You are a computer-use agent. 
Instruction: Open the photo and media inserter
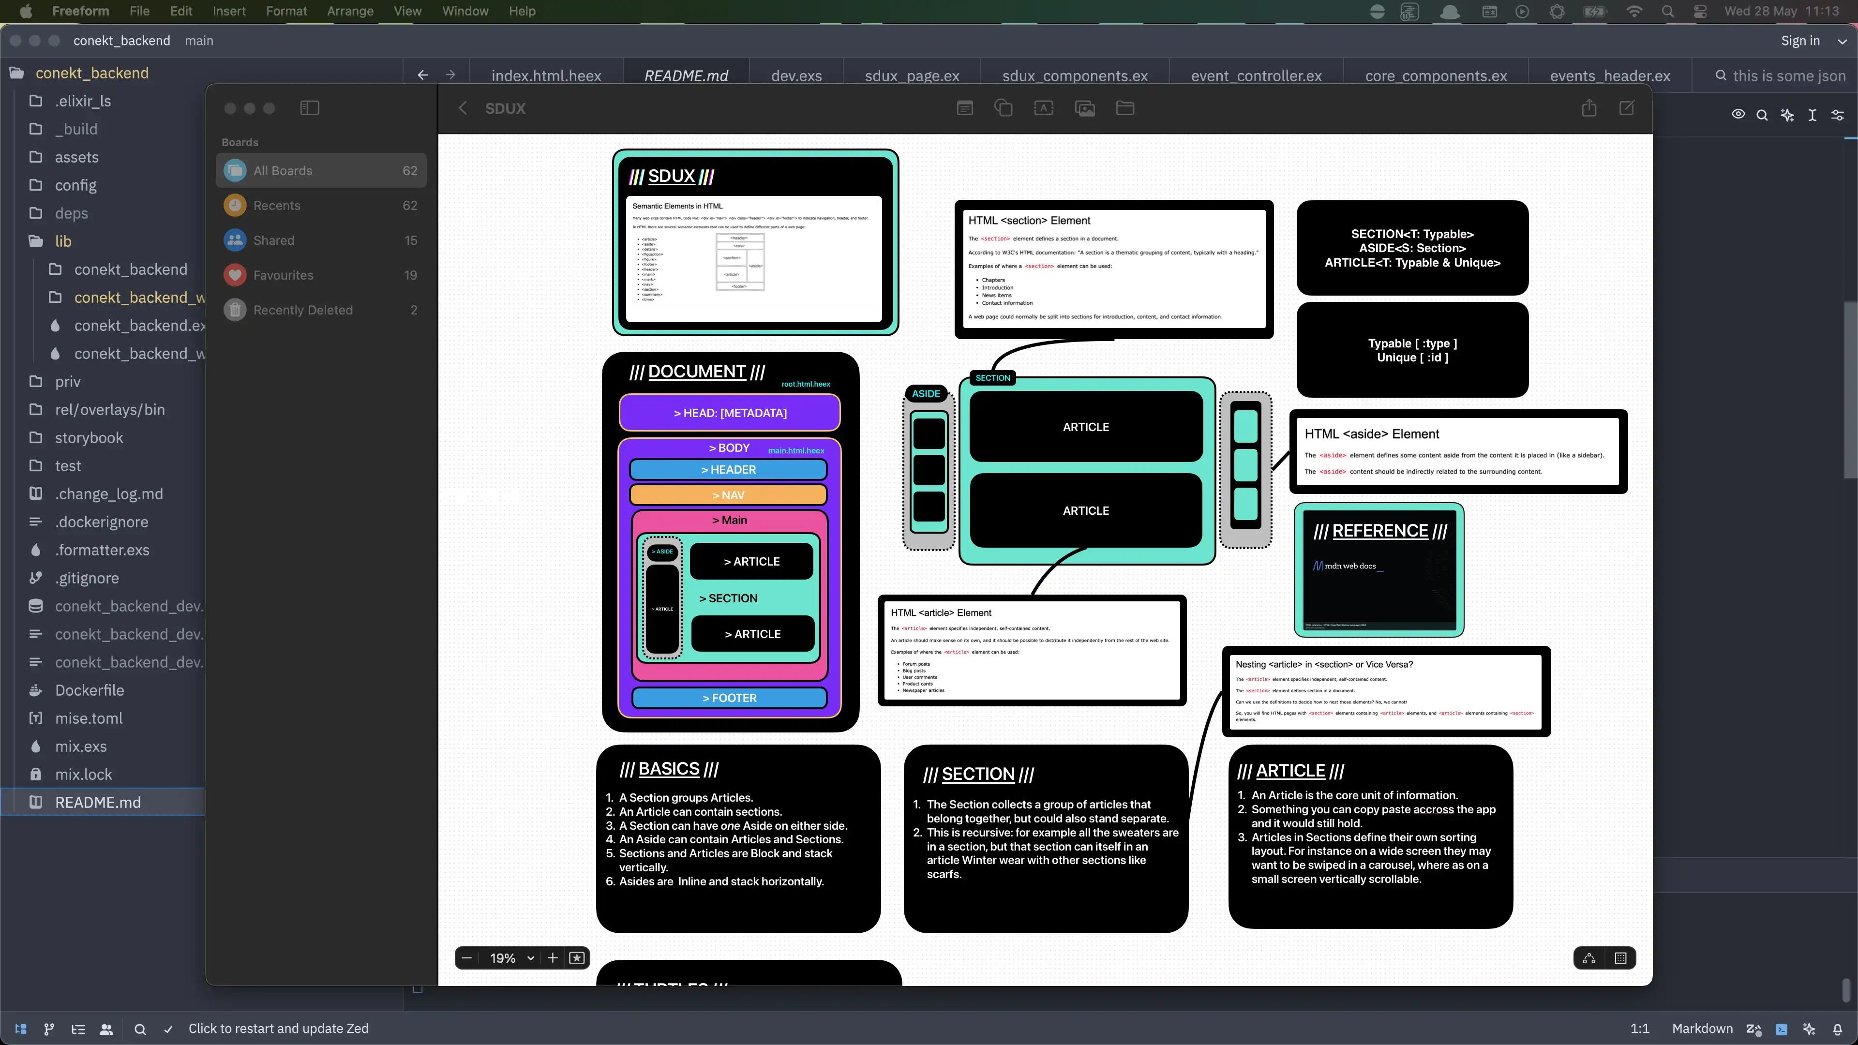[x=1084, y=108]
